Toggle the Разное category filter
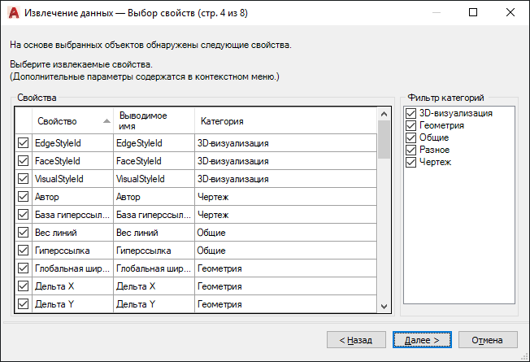The width and height of the screenshot is (530, 362). click(411, 150)
